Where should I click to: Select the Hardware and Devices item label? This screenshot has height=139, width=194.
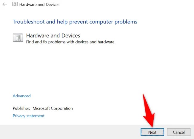53,36
